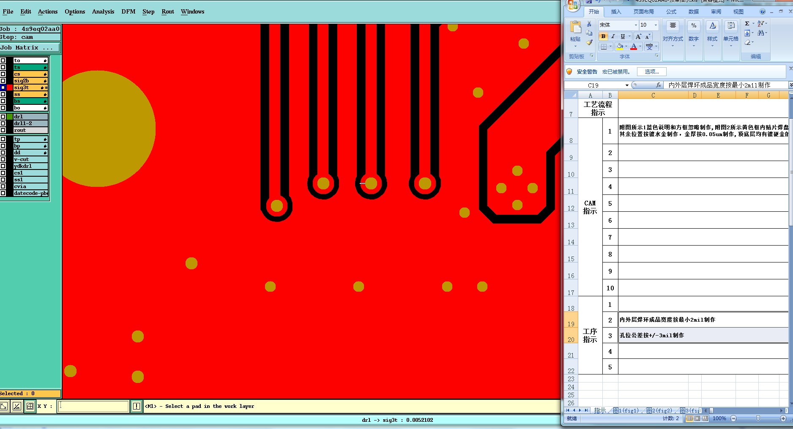Open the Actions menu
Image resolution: width=793 pixels, height=429 pixels.
click(x=48, y=11)
